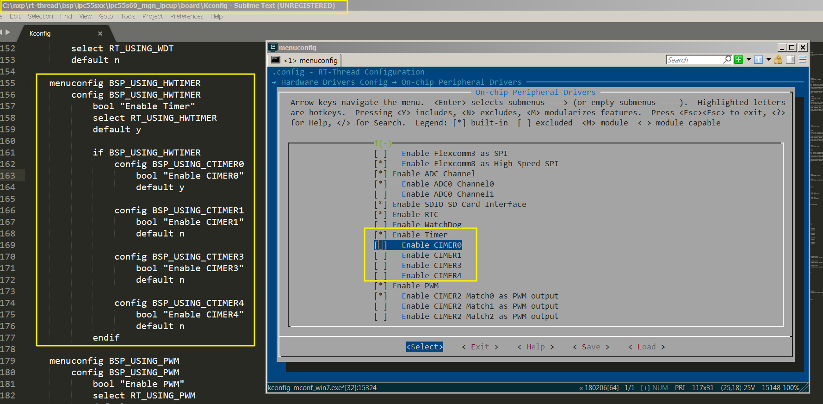Viewport: 823px width, 404px height.
Task: Expand dropdown arrow next to green plus
Action: [749, 60]
